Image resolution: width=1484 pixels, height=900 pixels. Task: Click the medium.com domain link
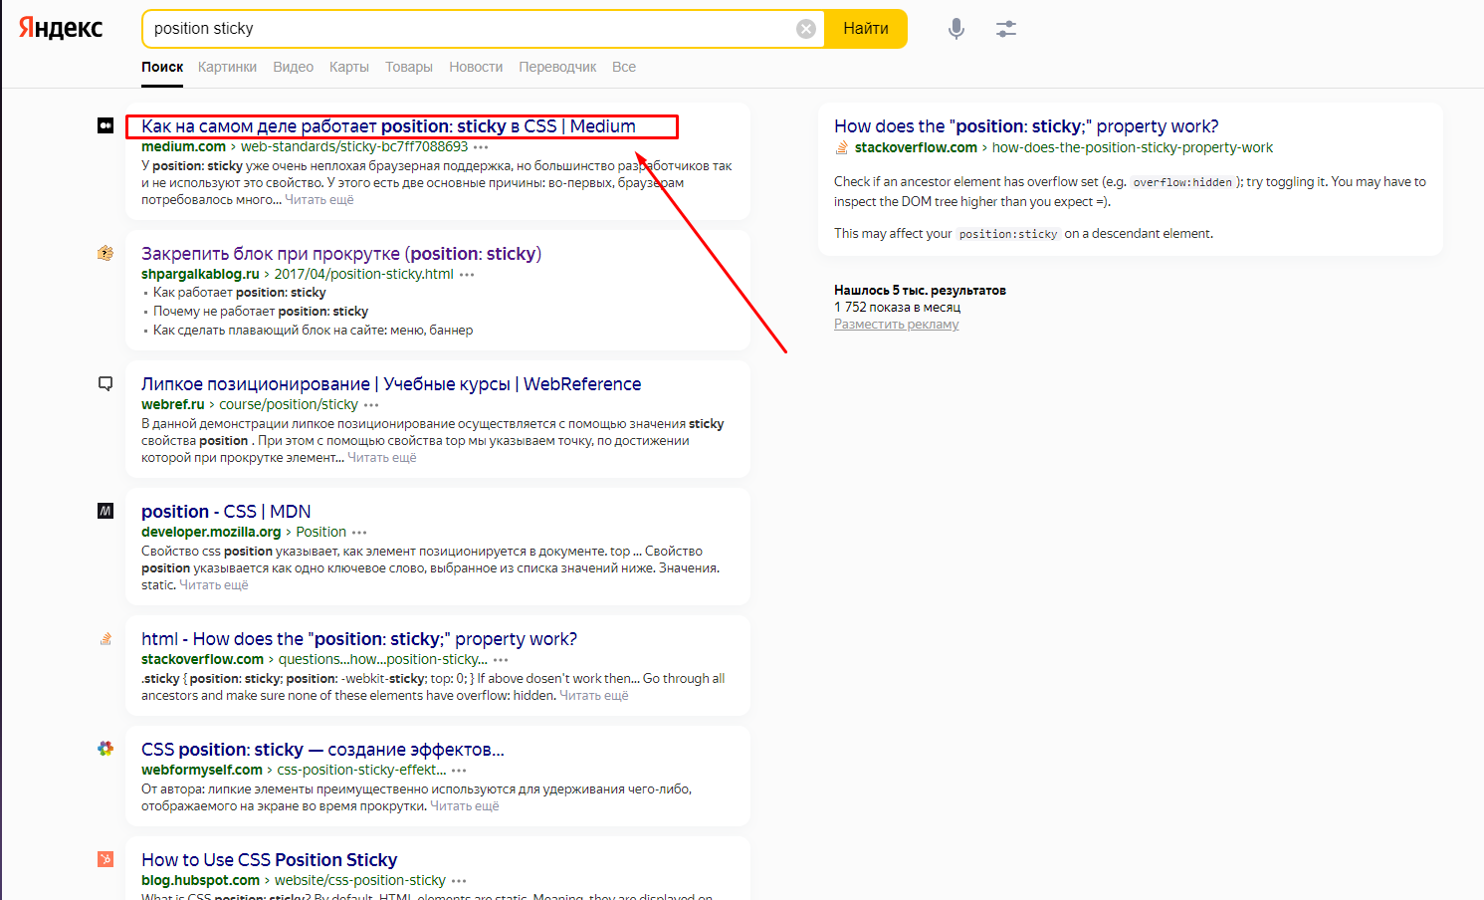(183, 147)
